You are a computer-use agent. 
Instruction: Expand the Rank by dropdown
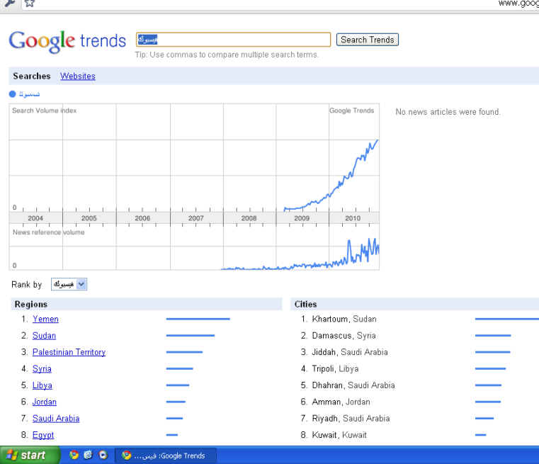[81, 284]
